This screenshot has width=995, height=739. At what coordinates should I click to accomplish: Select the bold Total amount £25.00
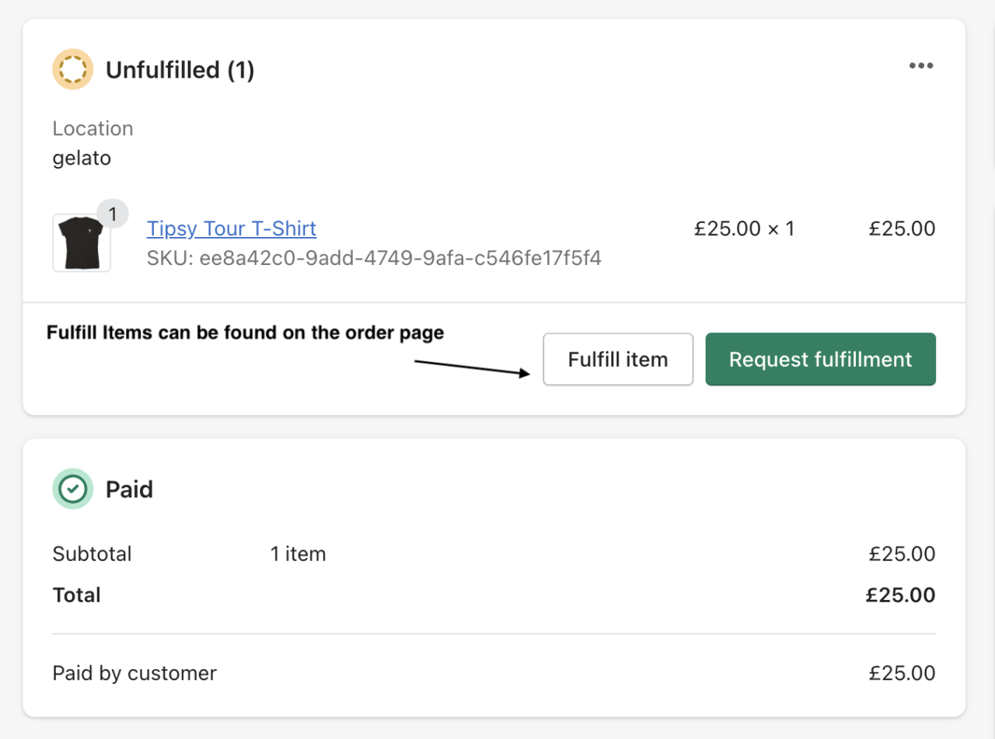coord(900,594)
